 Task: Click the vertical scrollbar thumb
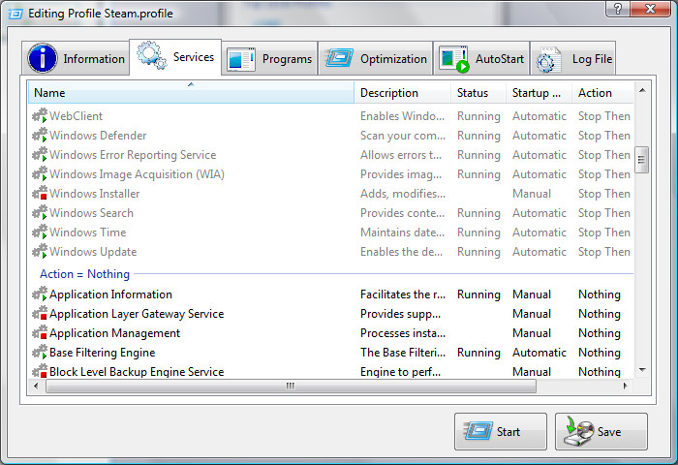(x=641, y=160)
